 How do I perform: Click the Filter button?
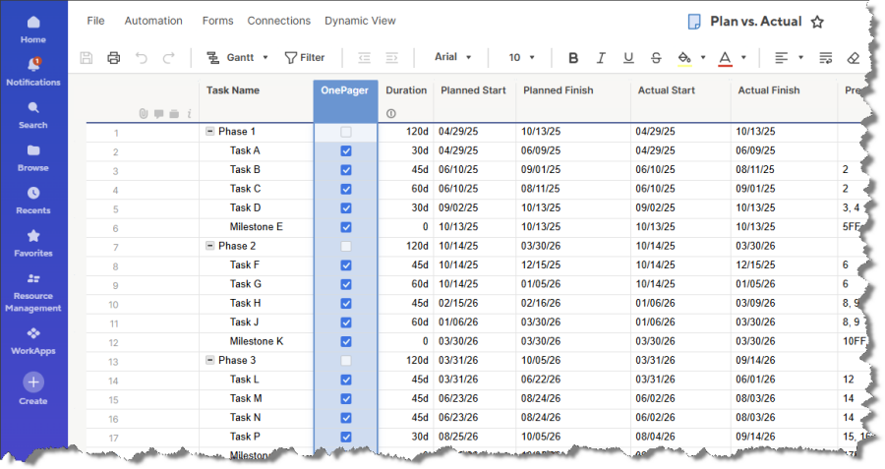coord(305,58)
